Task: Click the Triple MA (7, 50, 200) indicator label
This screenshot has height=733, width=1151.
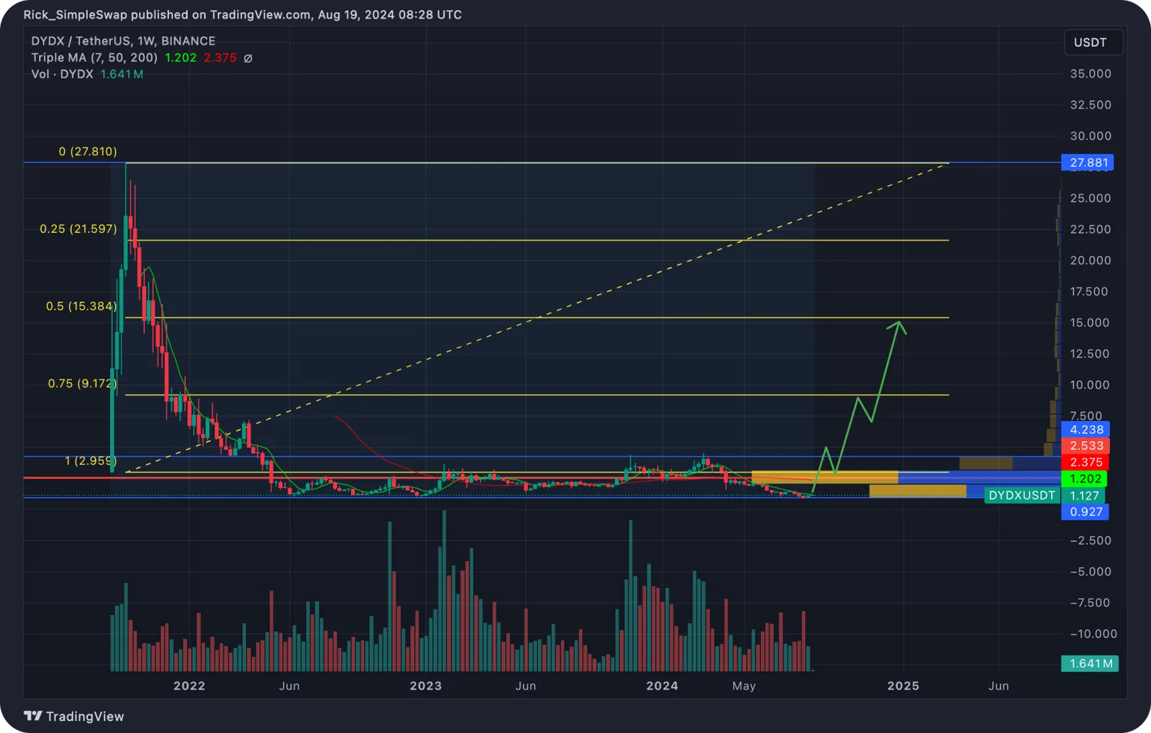Action: [94, 57]
